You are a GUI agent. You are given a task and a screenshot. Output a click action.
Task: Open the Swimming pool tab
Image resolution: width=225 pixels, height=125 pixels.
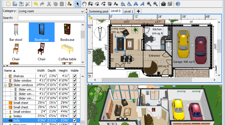point(98,11)
